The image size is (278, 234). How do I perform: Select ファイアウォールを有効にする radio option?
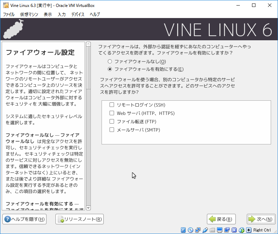110,69
